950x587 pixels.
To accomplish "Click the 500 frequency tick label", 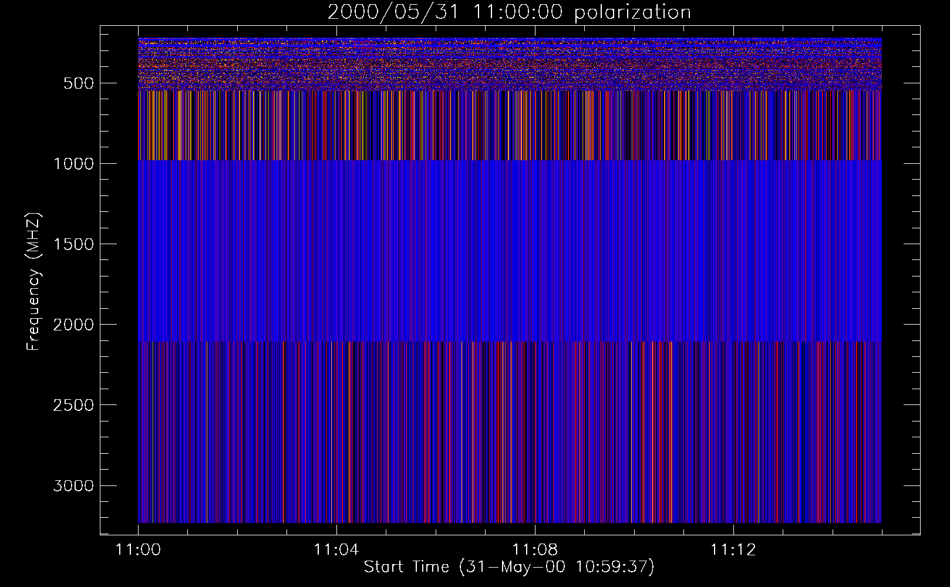I will (x=79, y=83).
